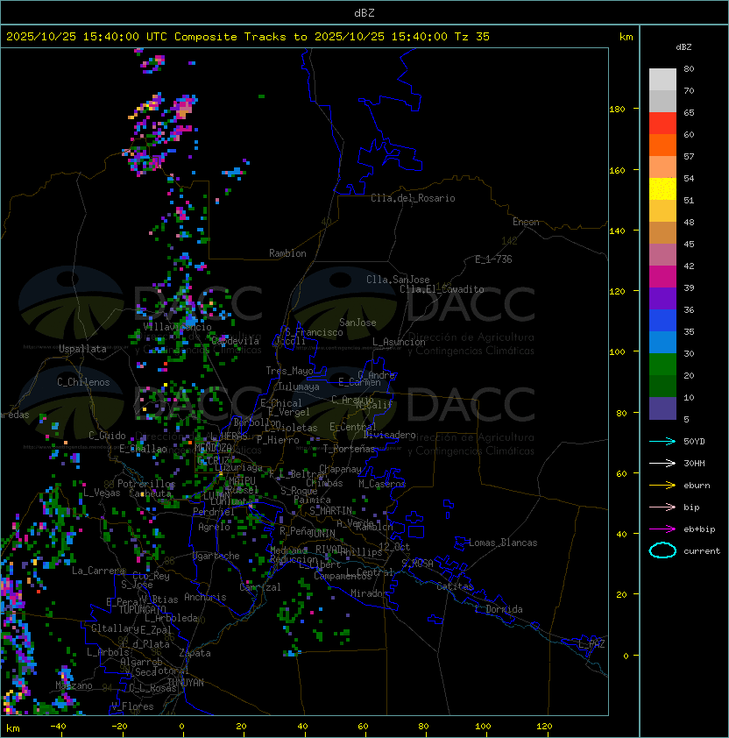
Task: Click the cyan current ellipse legend icon
Action: click(662, 550)
